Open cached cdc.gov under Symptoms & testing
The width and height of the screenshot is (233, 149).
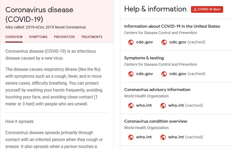point(187,74)
